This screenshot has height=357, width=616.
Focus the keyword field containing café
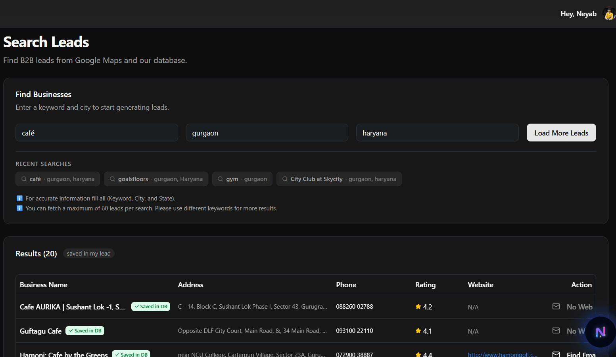tap(97, 133)
